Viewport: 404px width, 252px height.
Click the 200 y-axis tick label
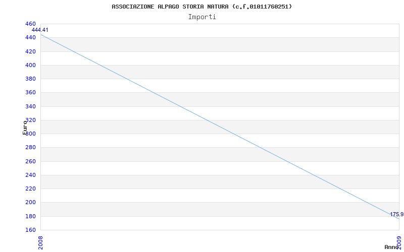30,203
